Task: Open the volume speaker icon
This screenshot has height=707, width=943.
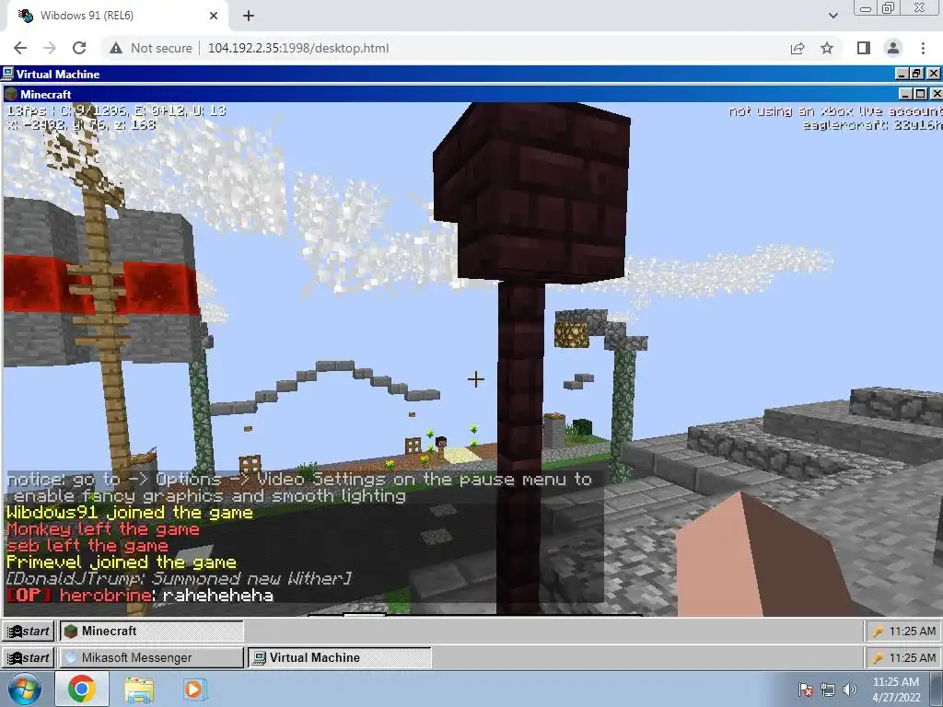Action: [x=850, y=690]
